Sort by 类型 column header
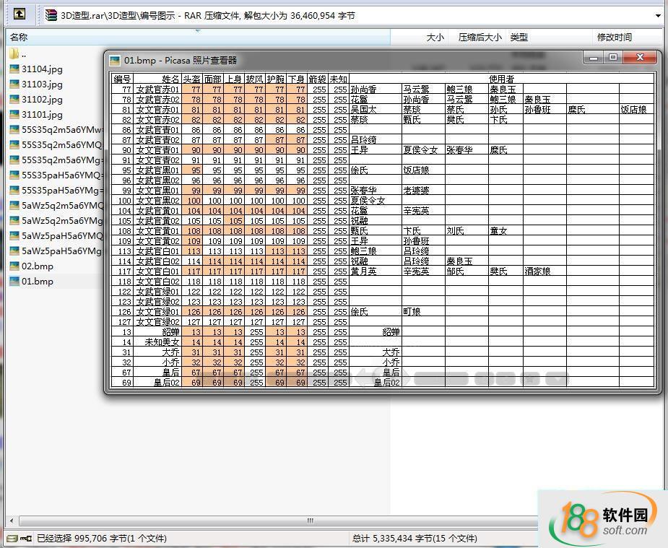 (519, 37)
